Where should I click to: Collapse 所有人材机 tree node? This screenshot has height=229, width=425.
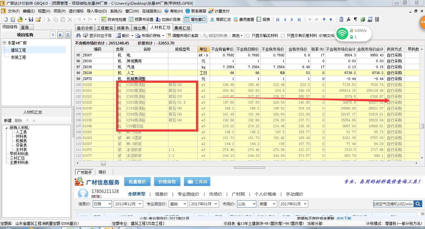coord(7,128)
